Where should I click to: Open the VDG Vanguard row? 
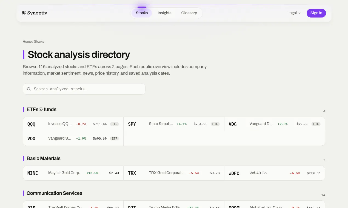pyautogui.click(x=275, y=124)
